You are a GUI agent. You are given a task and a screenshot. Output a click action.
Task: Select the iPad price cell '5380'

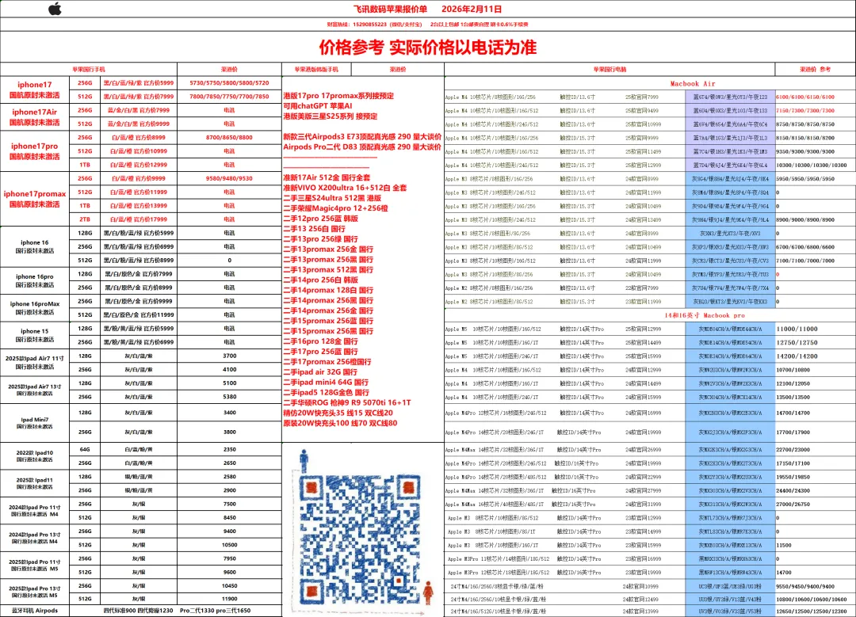coord(229,397)
